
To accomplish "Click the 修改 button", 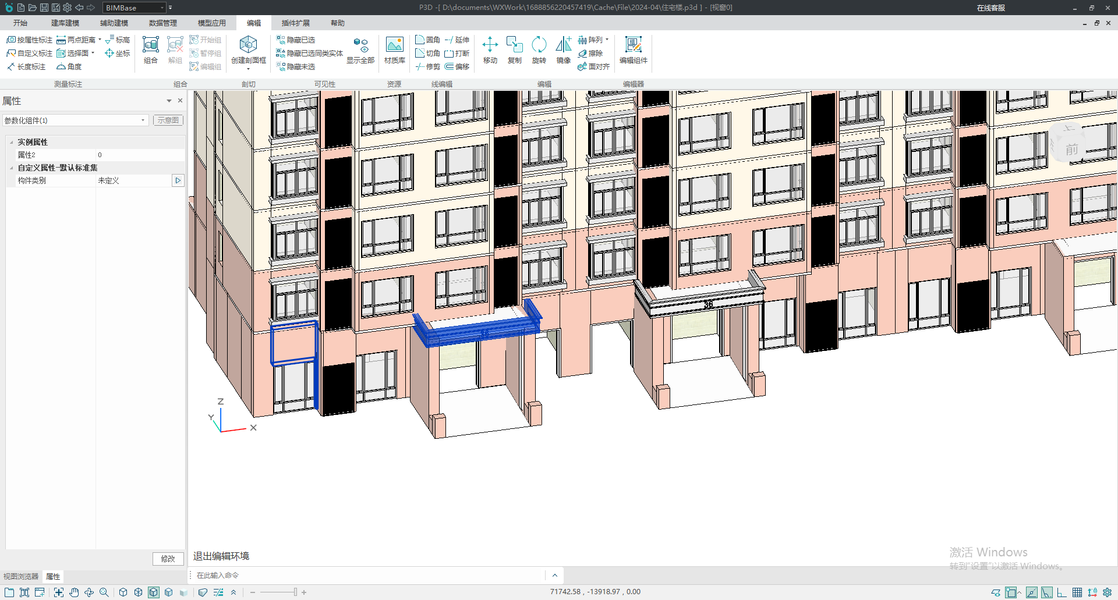I will pyautogui.click(x=168, y=559).
